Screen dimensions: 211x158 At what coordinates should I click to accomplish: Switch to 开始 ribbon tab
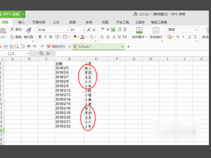coord(5,22)
